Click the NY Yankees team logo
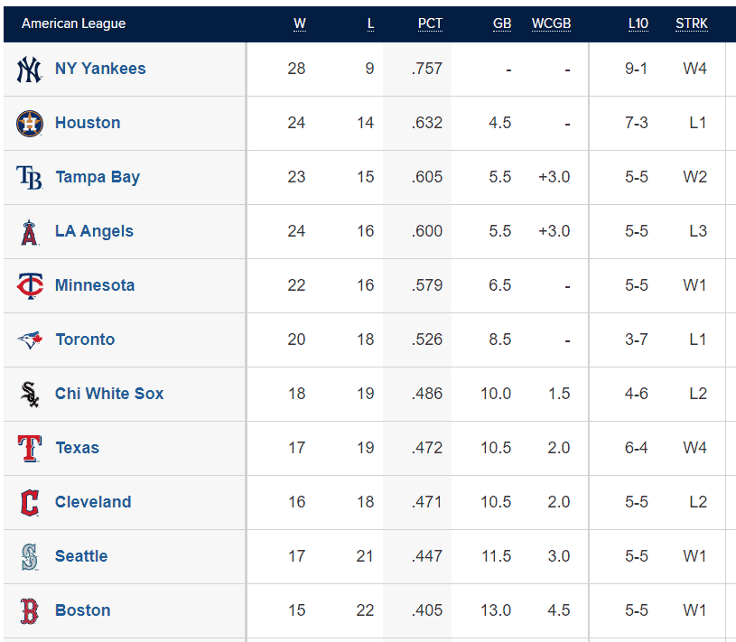Screen dimensions: 736x642 point(29,70)
